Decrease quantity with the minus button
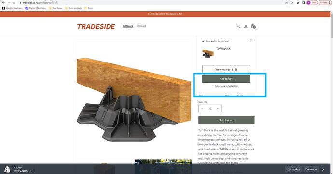The width and height of the screenshot is (333, 174). pyautogui.click(x=202, y=109)
